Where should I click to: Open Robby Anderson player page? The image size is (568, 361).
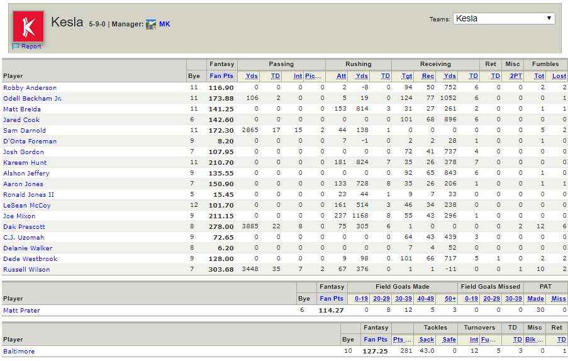coord(30,87)
